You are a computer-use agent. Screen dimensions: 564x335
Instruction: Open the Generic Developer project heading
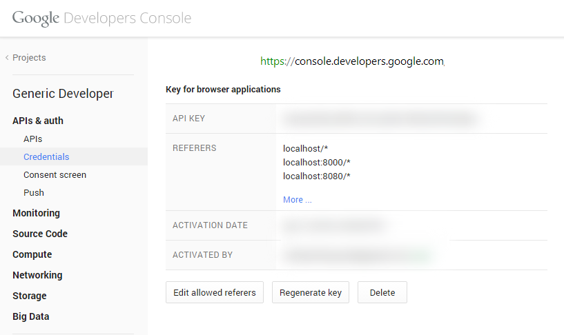point(63,94)
